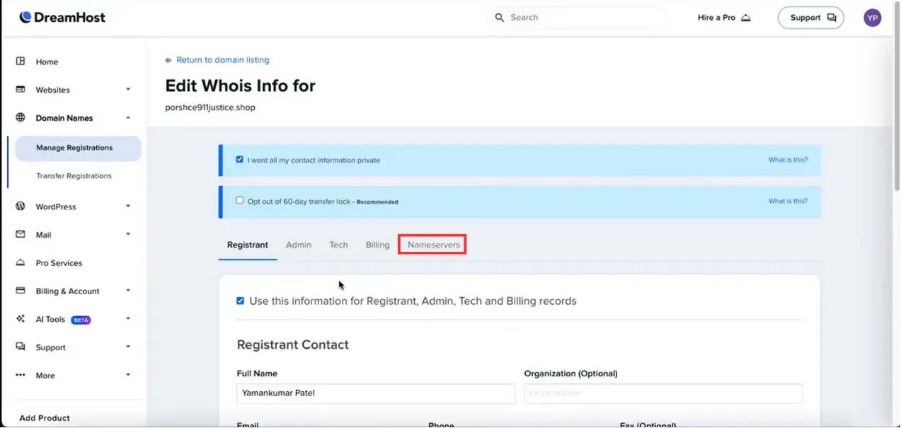This screenshot has height=428, width=901.
Task: Click the Home sidebar icon
Action: pyautogui.click(x=21, y=62)
